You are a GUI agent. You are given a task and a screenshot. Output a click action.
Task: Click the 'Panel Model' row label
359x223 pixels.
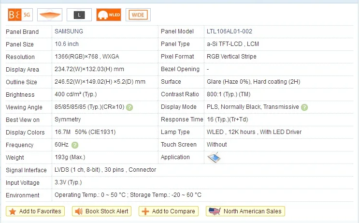pos(177,31)
